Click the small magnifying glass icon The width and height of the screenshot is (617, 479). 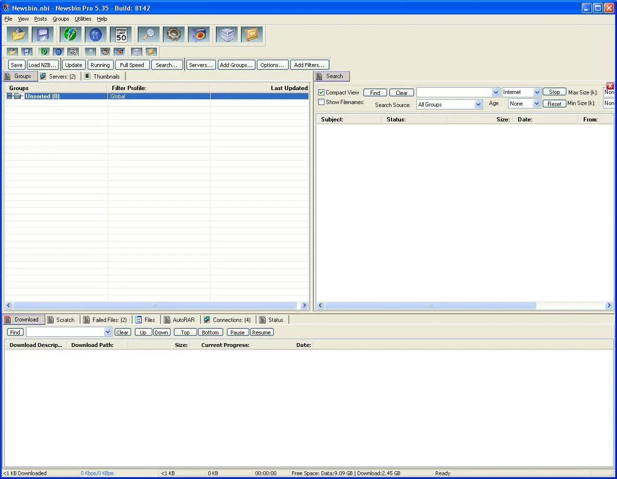(x=90, y=52)
